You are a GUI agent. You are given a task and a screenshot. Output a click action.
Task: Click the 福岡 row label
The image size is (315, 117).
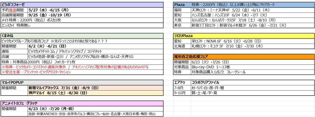[x=182, y=10]
